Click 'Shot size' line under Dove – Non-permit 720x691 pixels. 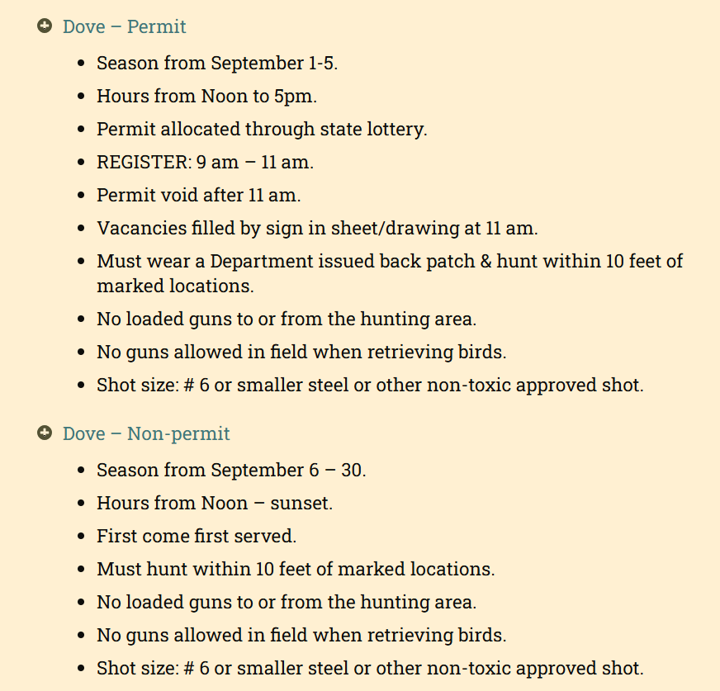coord(370,668)
